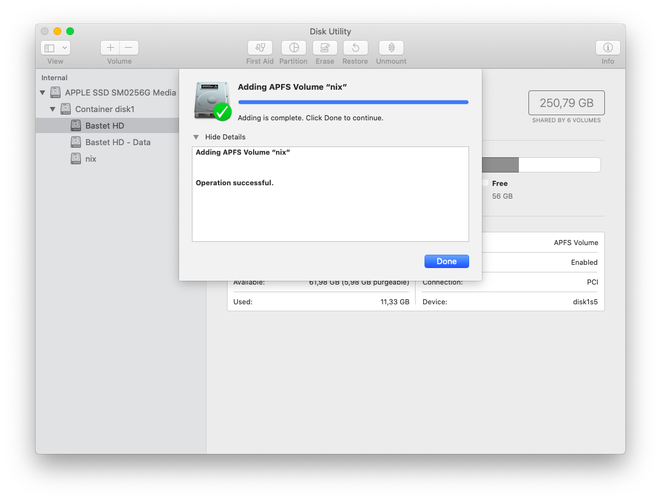Click the APPLE SSD media drive icon
661x501 pixels.
(55, 92)
